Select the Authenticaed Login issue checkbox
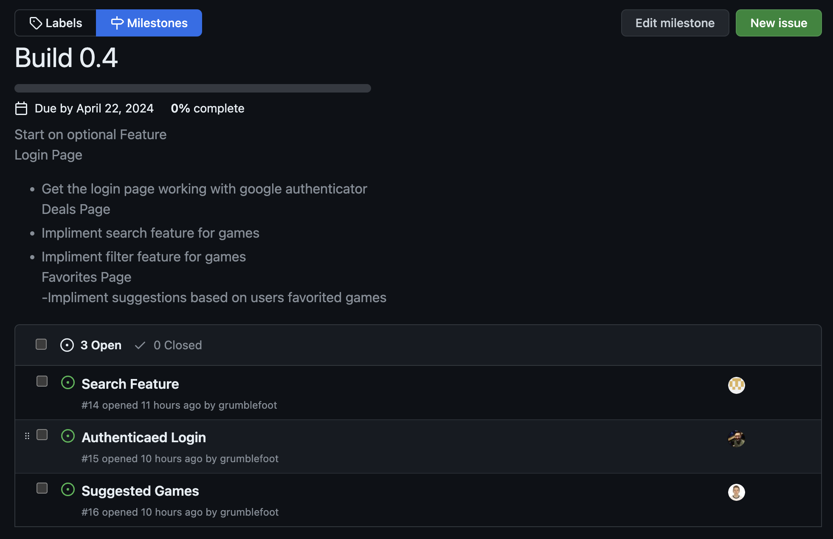This screenshot has width=833, height=539. point(42,435)
